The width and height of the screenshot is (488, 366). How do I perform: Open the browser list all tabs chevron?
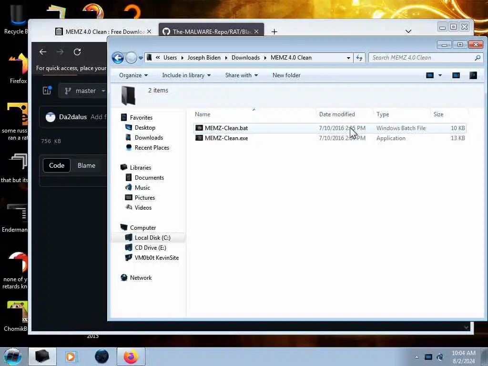point(408,31)
